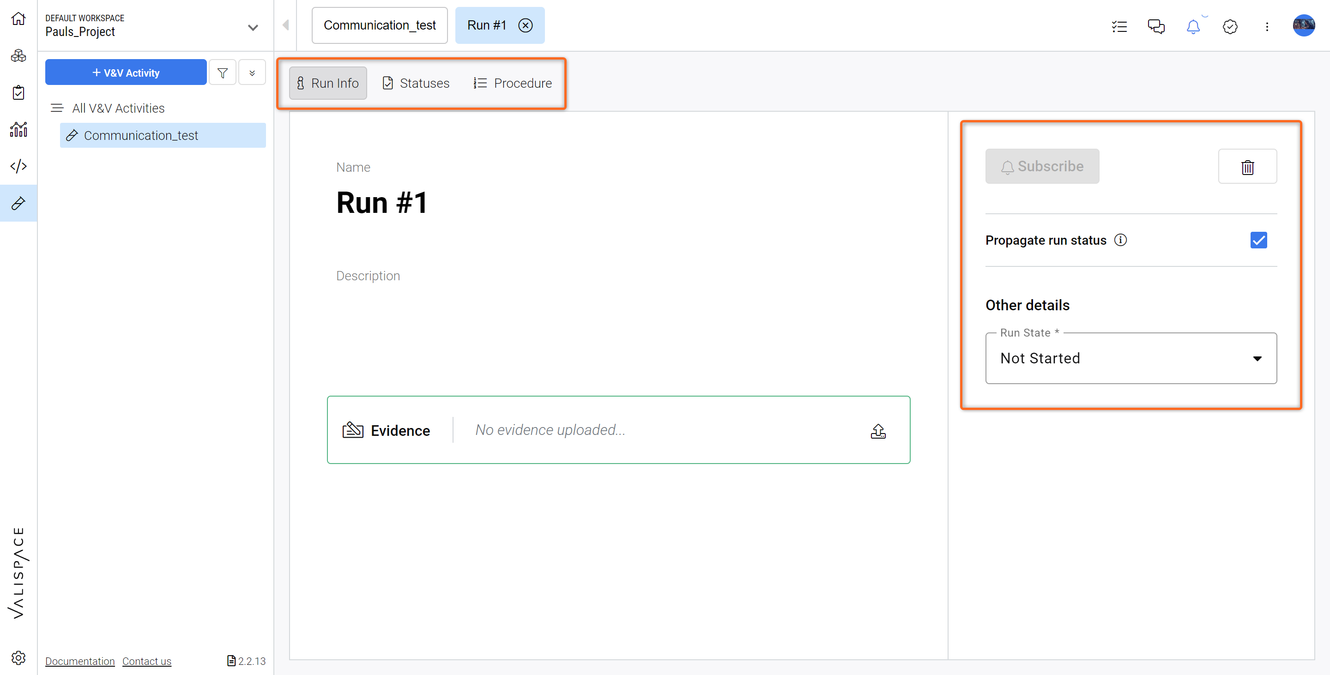Switch to the Procedure tab
Screen dimensions: 1330x675
[513, 83]
